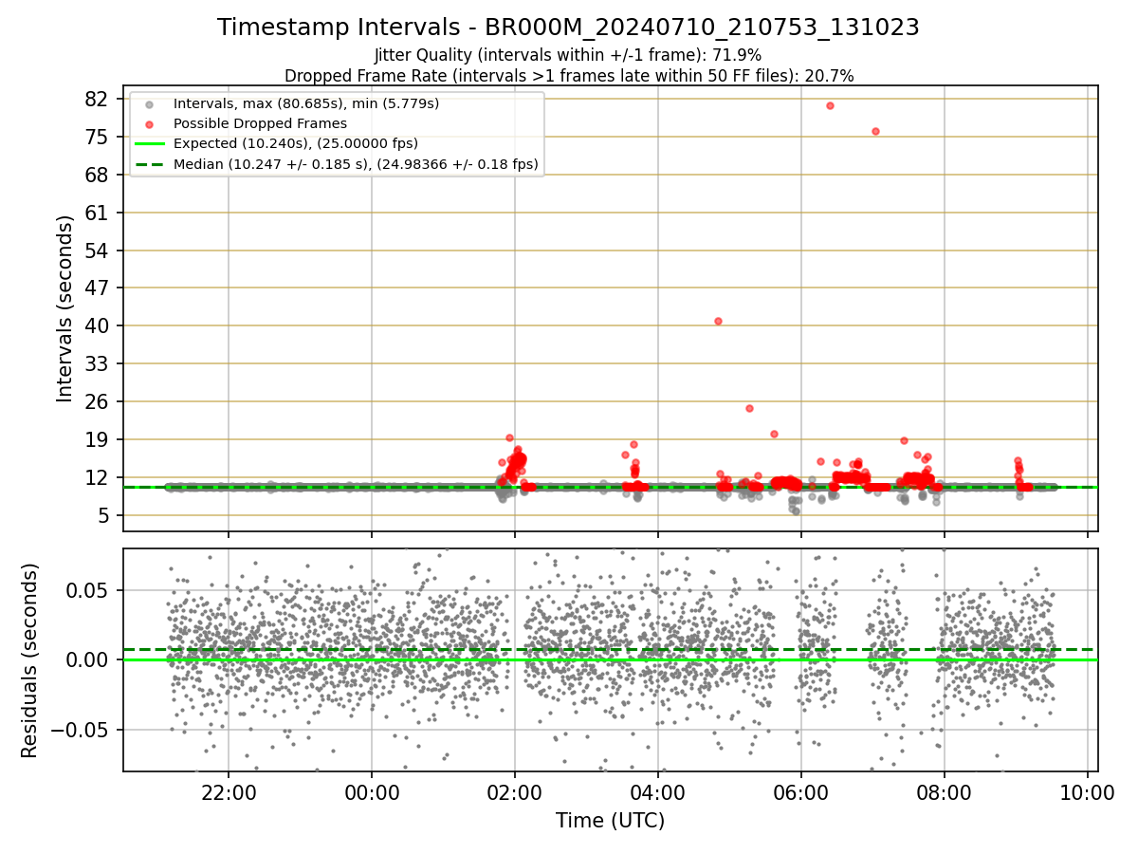Viewport: 1138px width, 854px height.
Task: Click the x-axis tick label '06:00'
Action: tap(801, 791)
